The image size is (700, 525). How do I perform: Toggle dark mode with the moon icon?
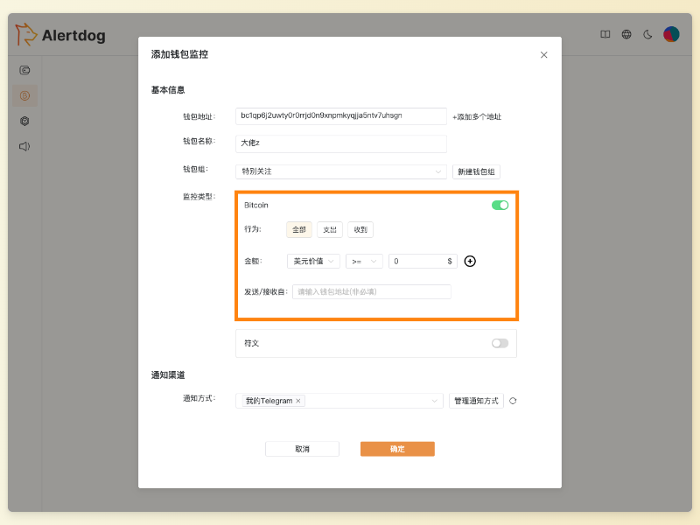click(x=647, y=34)
